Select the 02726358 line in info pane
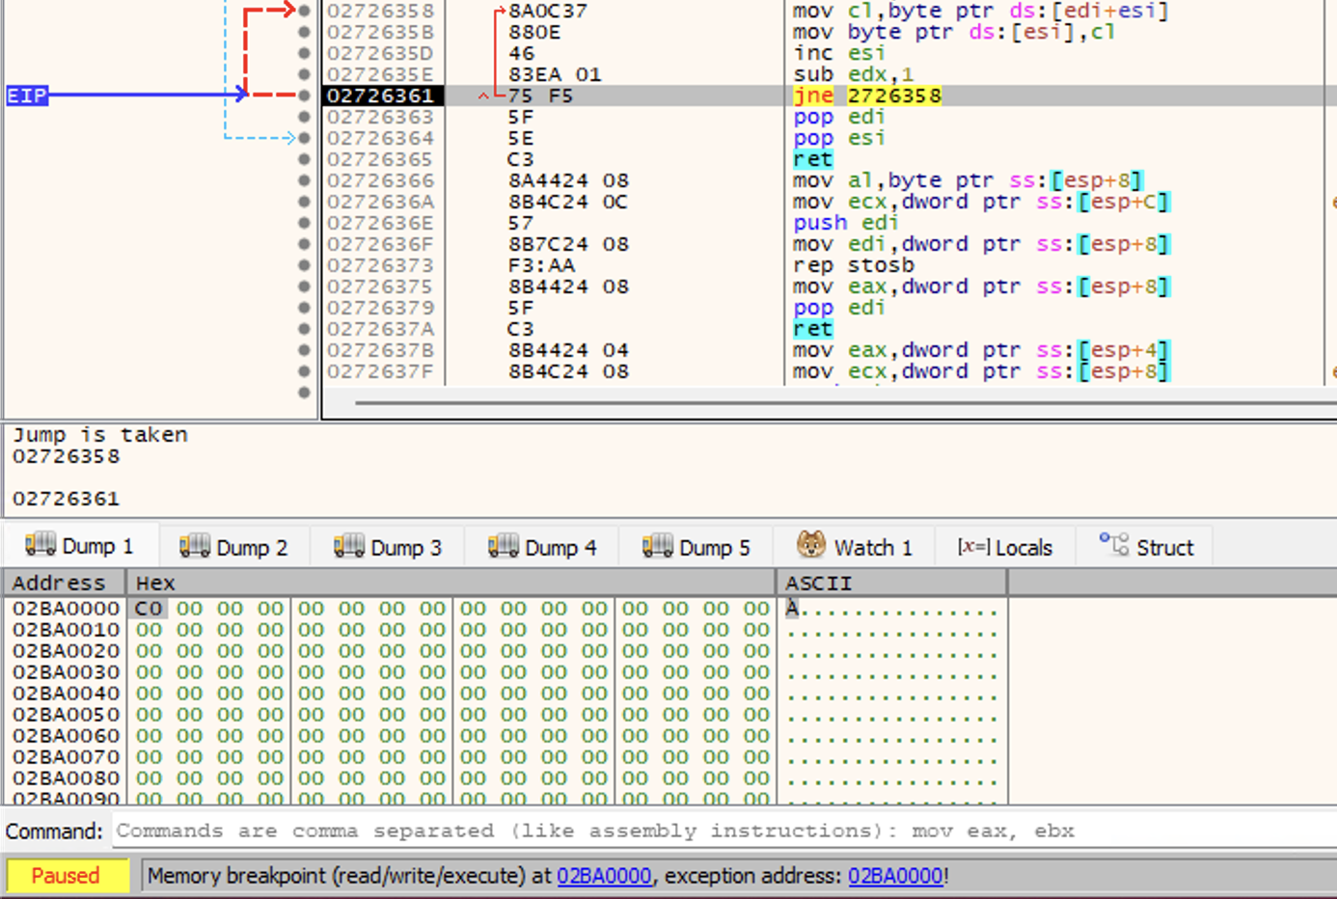Viewport: 1337px width, 899px height. pyautogui.click(x=67, y=456)
